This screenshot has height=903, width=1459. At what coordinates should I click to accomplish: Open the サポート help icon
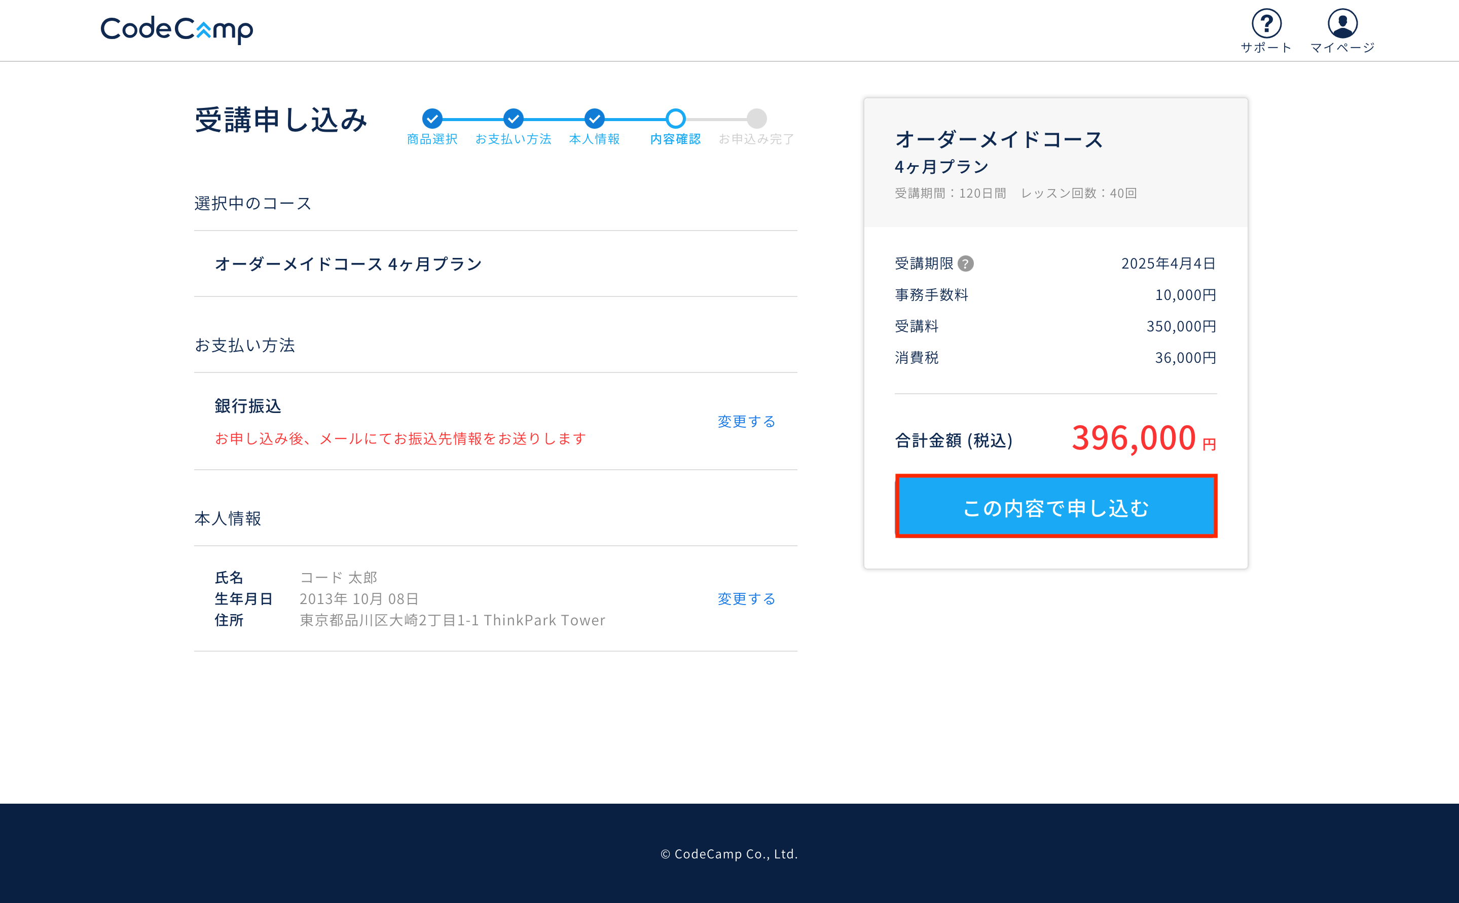click(1266, 24)
